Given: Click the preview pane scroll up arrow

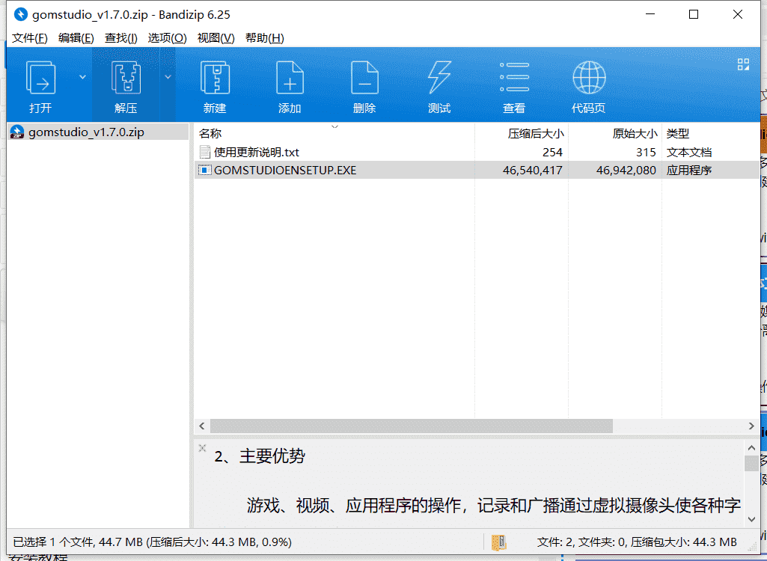Looking at the screenshot, I should point(752,447).
